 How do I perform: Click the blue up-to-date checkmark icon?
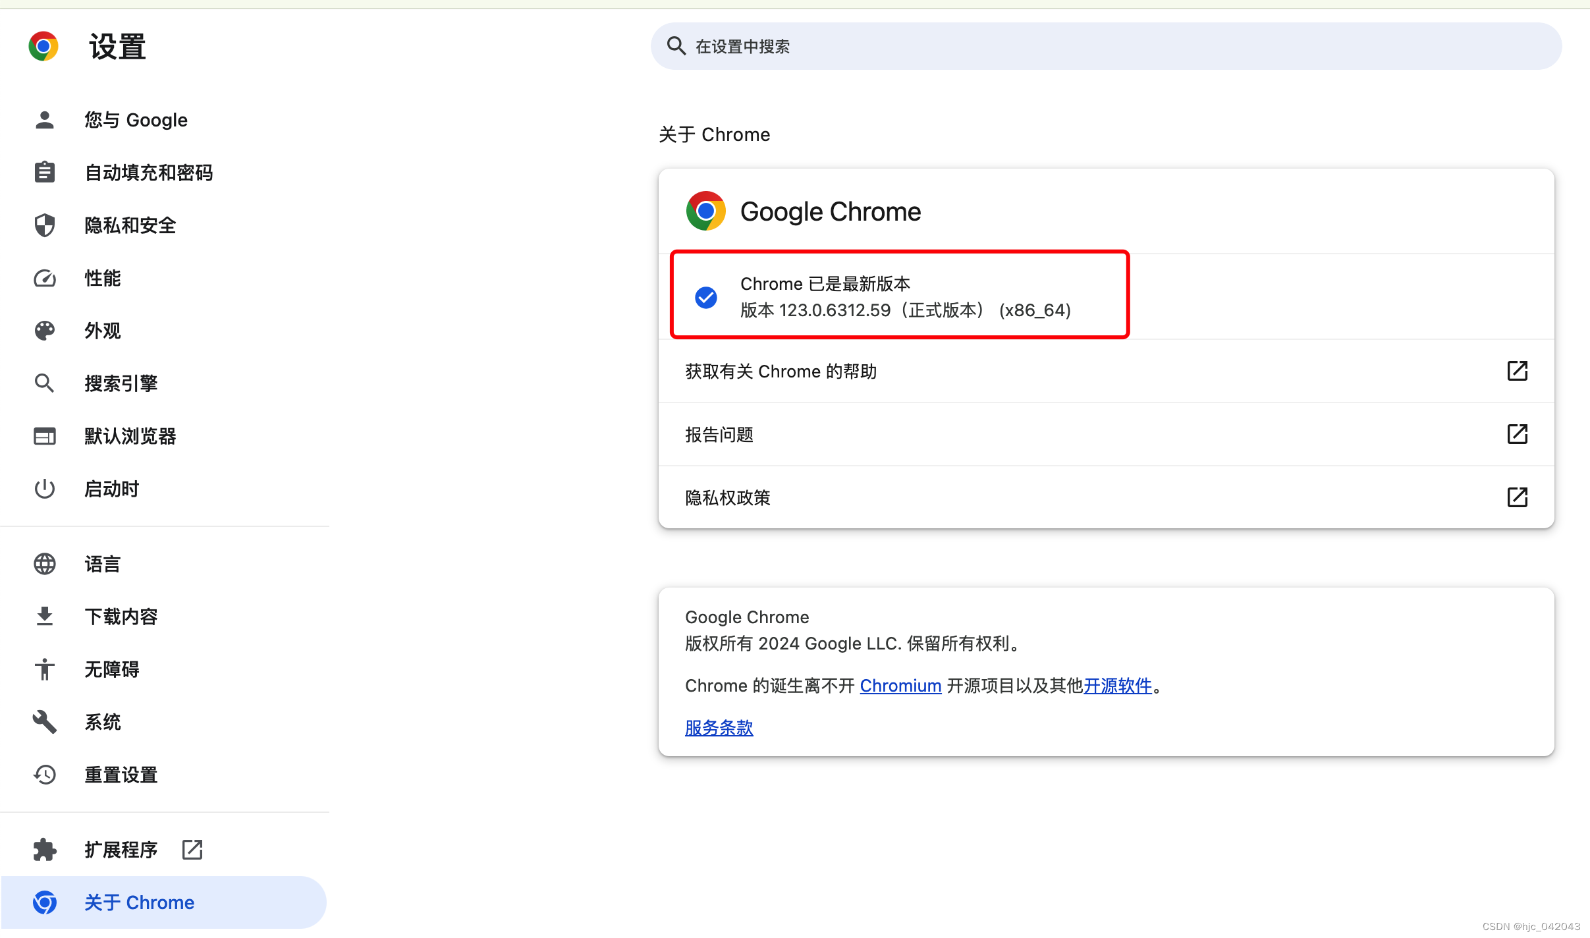(x=706, y=297)
